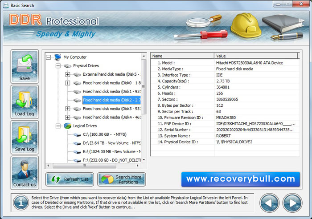Click the Physical Drives disk icon
The image size is (312, 219).
[x=67, y=66]
